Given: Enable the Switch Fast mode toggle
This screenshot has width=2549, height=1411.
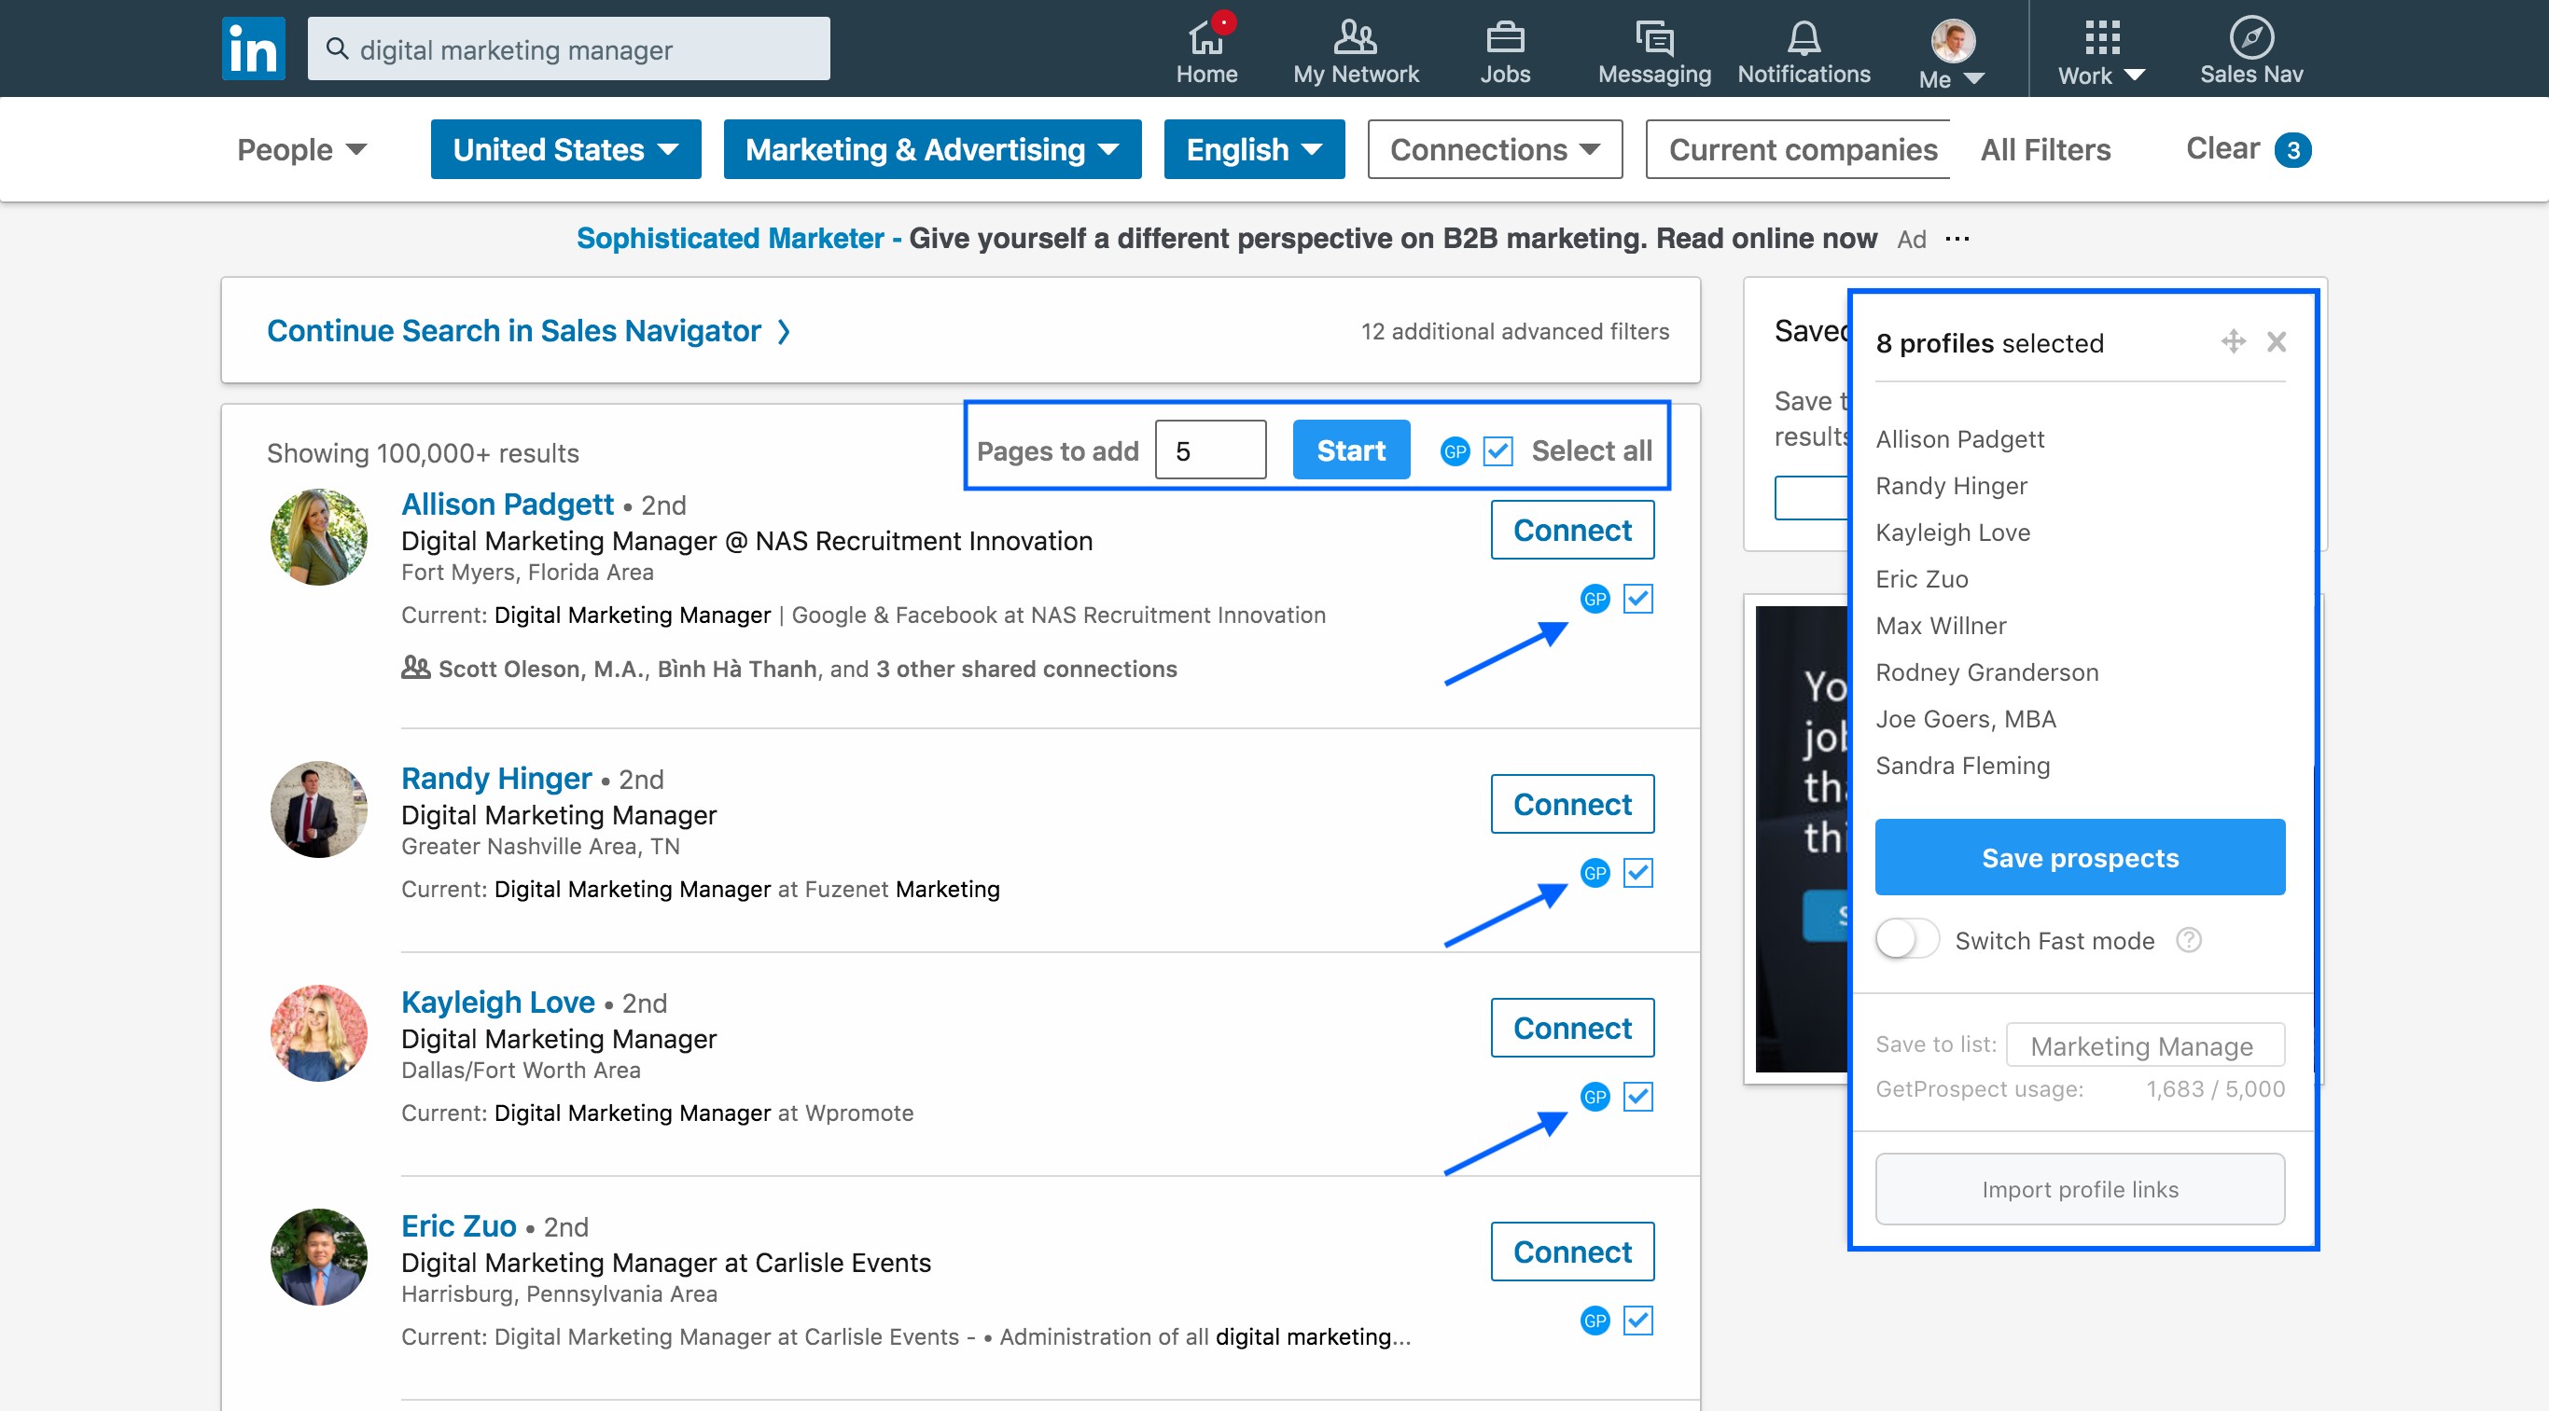Looking at the screenshot, I should point(1907,938).
